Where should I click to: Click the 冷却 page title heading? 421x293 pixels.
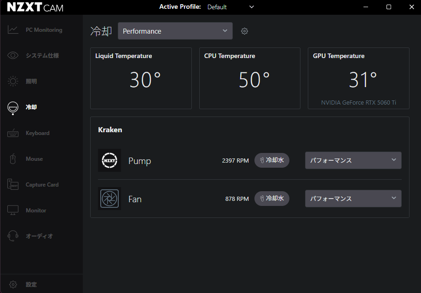click(101, 31)
